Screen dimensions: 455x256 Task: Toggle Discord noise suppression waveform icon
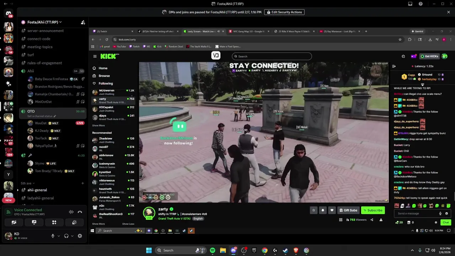tap(71, 212)
